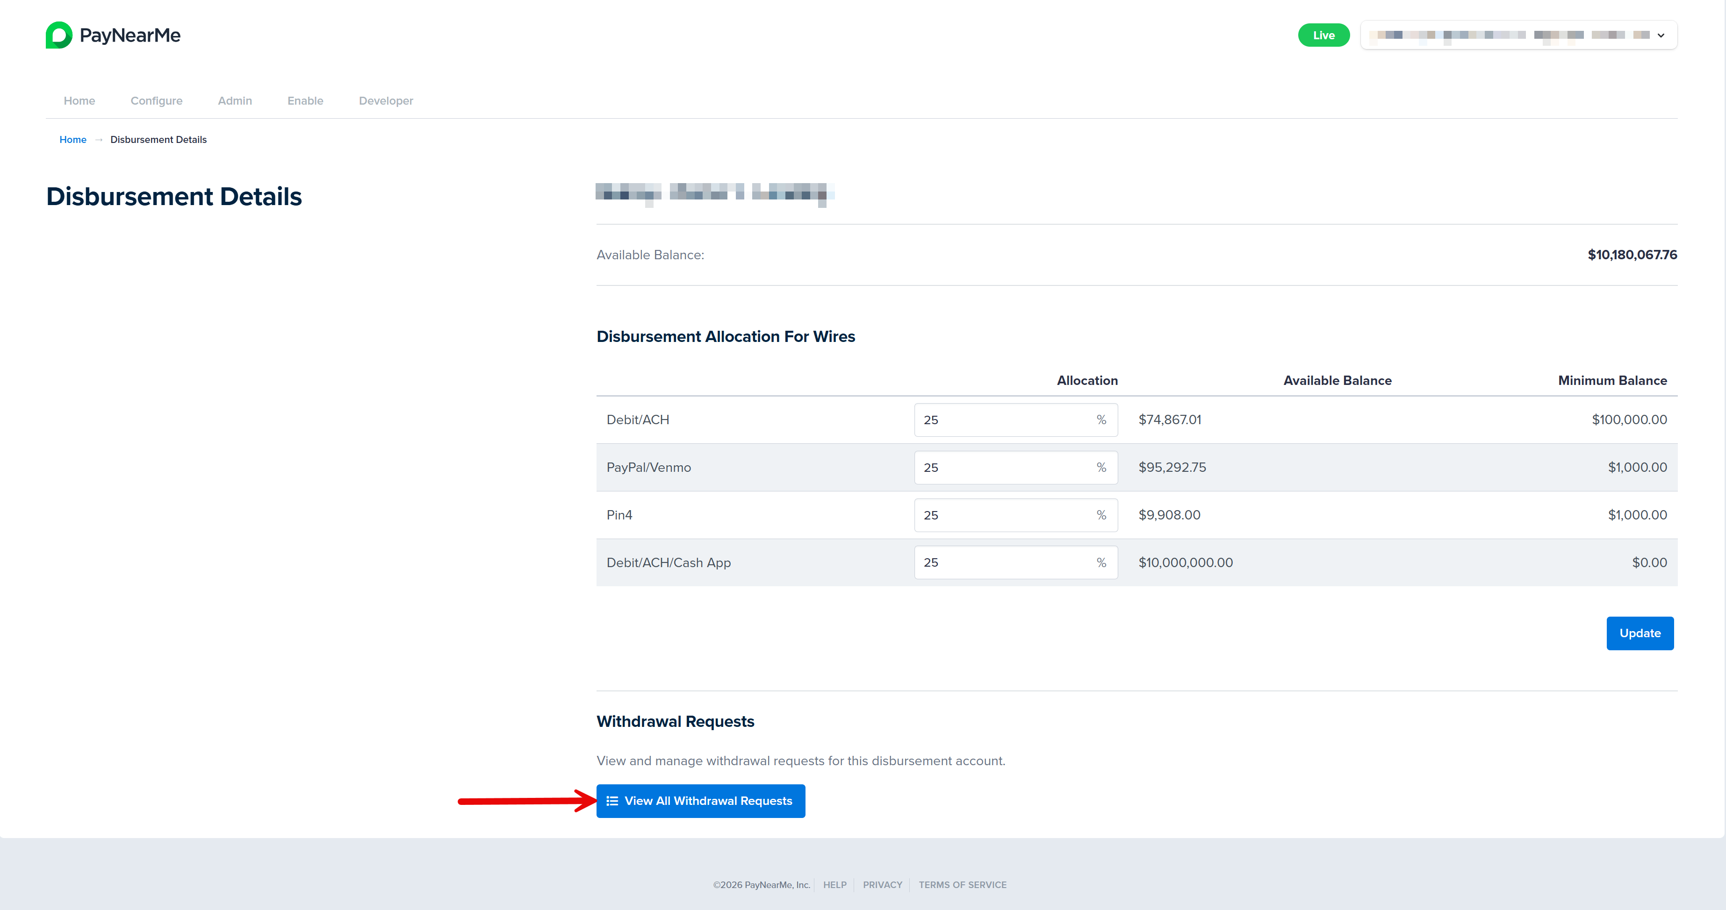Screen dimensions: 1726x910
Task: Open the account selector dropdown
Action: pos(1518,35)
